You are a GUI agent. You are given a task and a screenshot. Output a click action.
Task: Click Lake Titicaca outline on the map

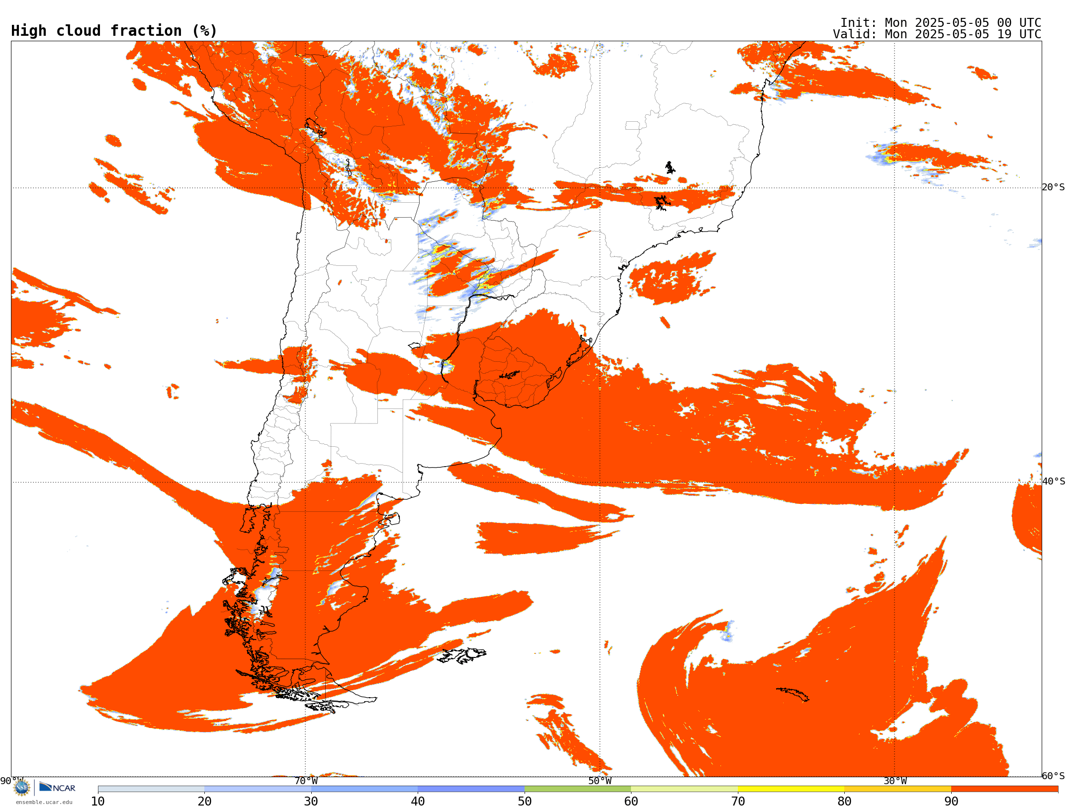tap(315, 127)
